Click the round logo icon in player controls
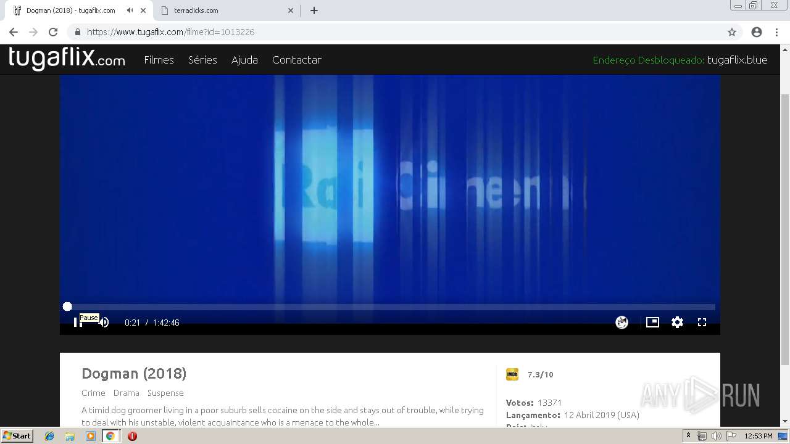790x444 pixels. [622, 322]
